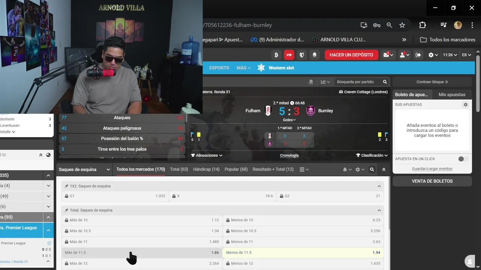
Task: Click the Guardar/cargar eventos link
Action: 432,169
